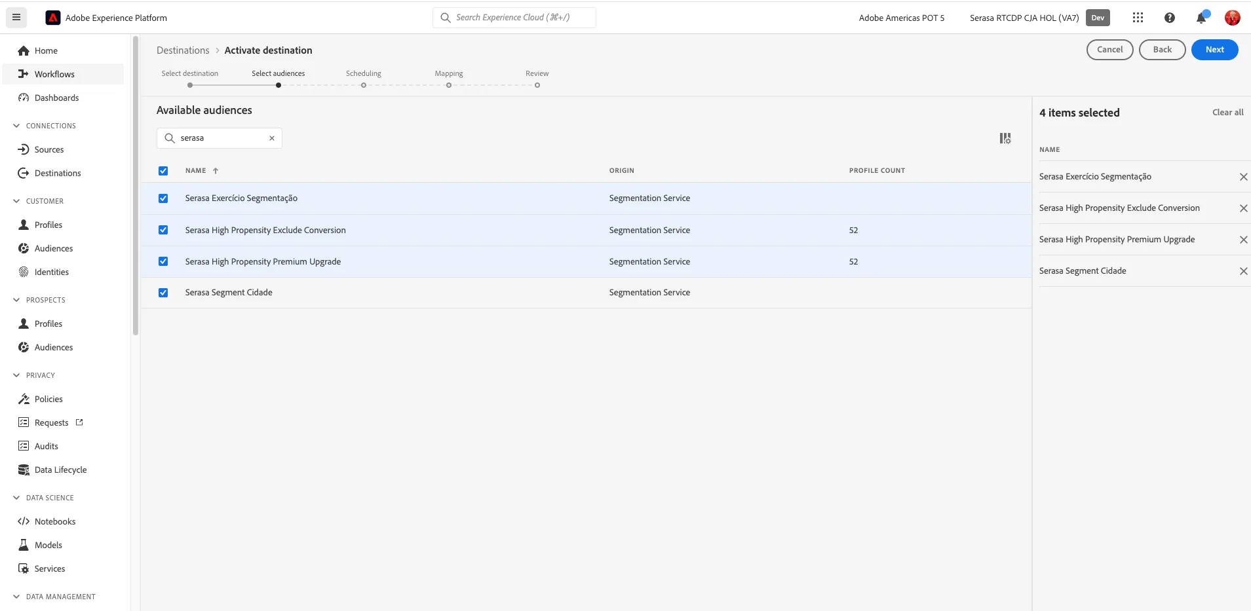Clear the serasa search text
Screen dimensions: 1251x611
pyautogui.click(x=272, y=138)
